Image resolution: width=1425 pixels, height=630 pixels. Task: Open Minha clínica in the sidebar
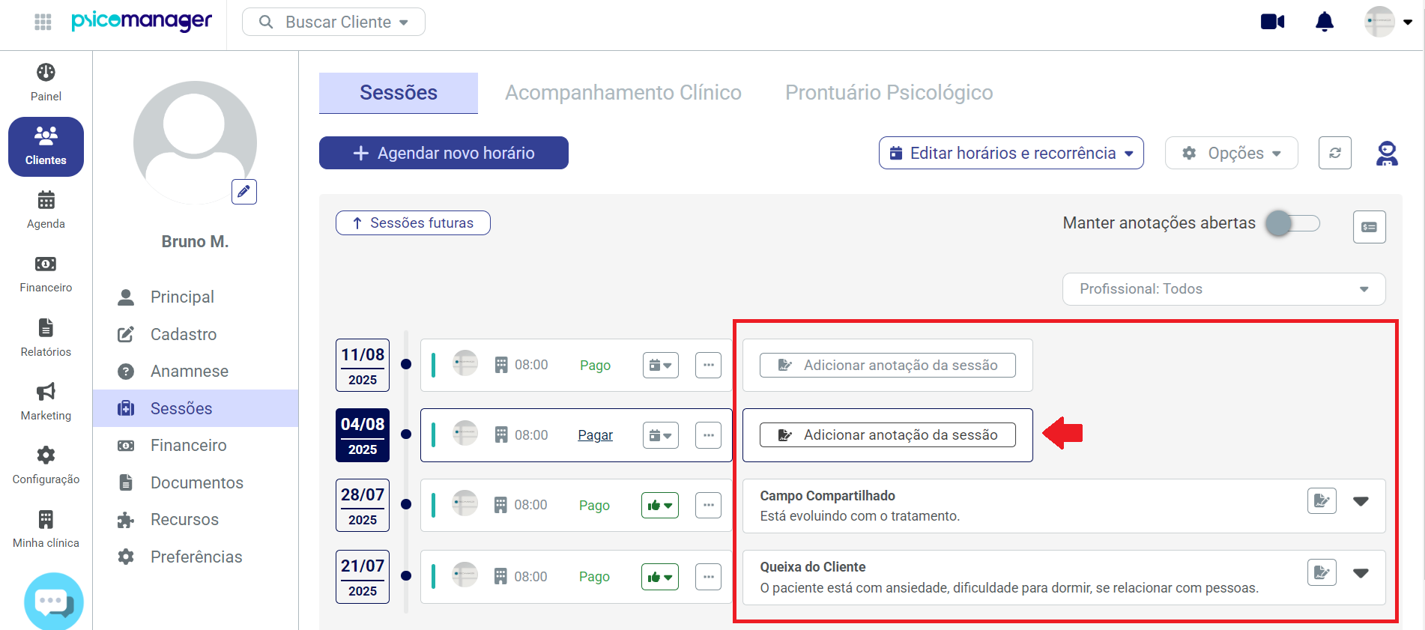pos(46,529)
